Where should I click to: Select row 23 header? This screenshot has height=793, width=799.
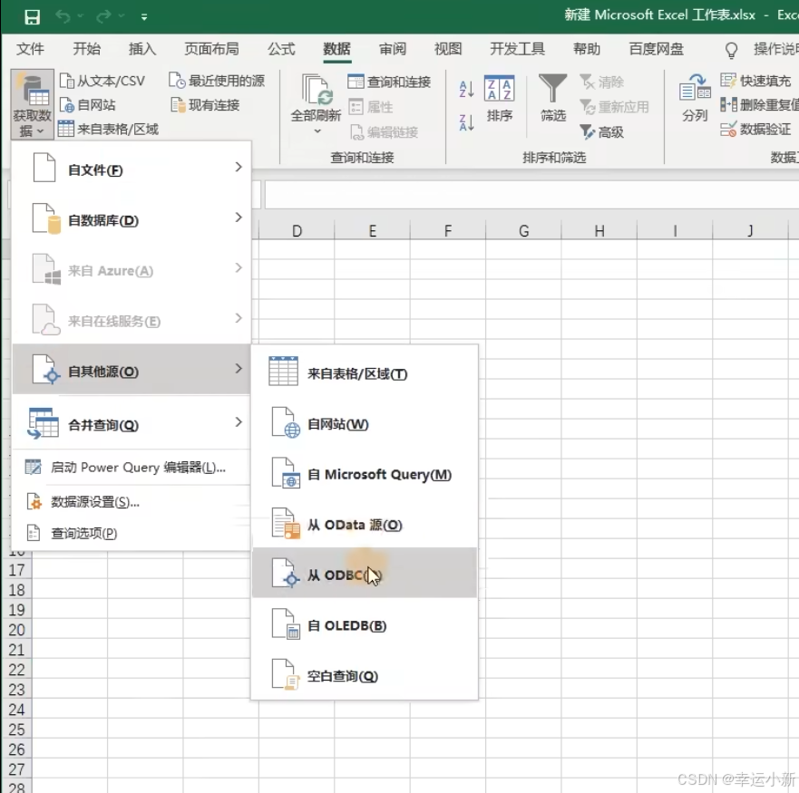click(x=16, y=690)
